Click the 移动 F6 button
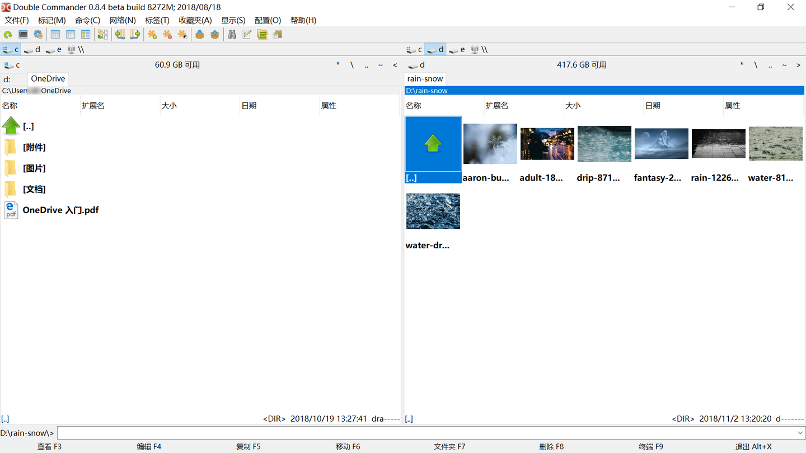Image resolution: width=806 pixels, height=453 pixels. point(348,447)
